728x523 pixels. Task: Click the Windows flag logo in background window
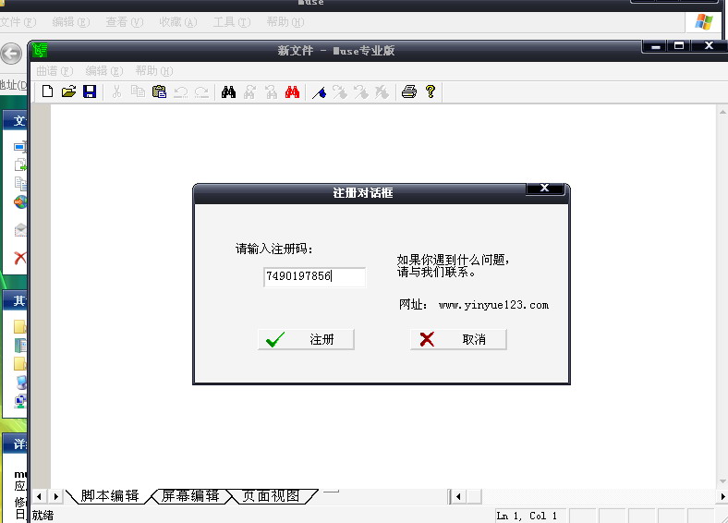pos(703,22)
